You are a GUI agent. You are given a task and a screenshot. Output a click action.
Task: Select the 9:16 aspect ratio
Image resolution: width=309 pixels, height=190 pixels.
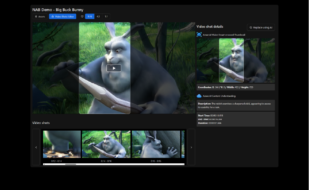click(x=90, y=16)
